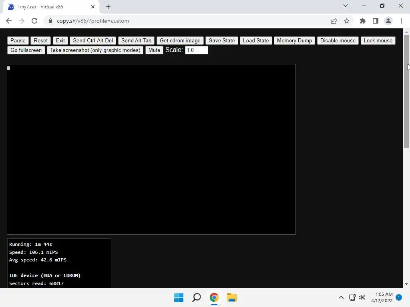Click Lock mouse
The image size is (410, 307).
pos(378,40)
